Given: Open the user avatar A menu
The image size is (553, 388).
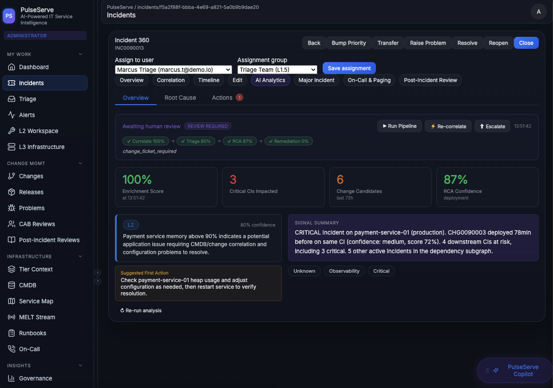Looking at the screenshot, I should click(539, 12).
